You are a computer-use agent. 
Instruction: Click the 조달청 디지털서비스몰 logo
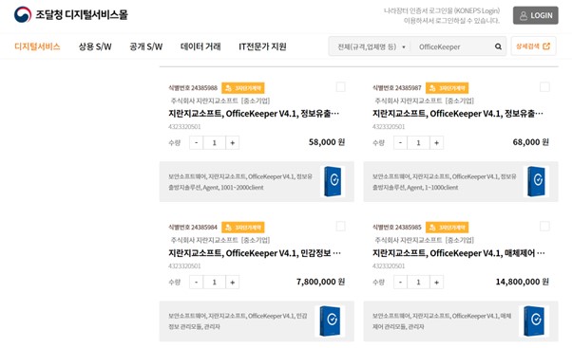pos(71,14)
